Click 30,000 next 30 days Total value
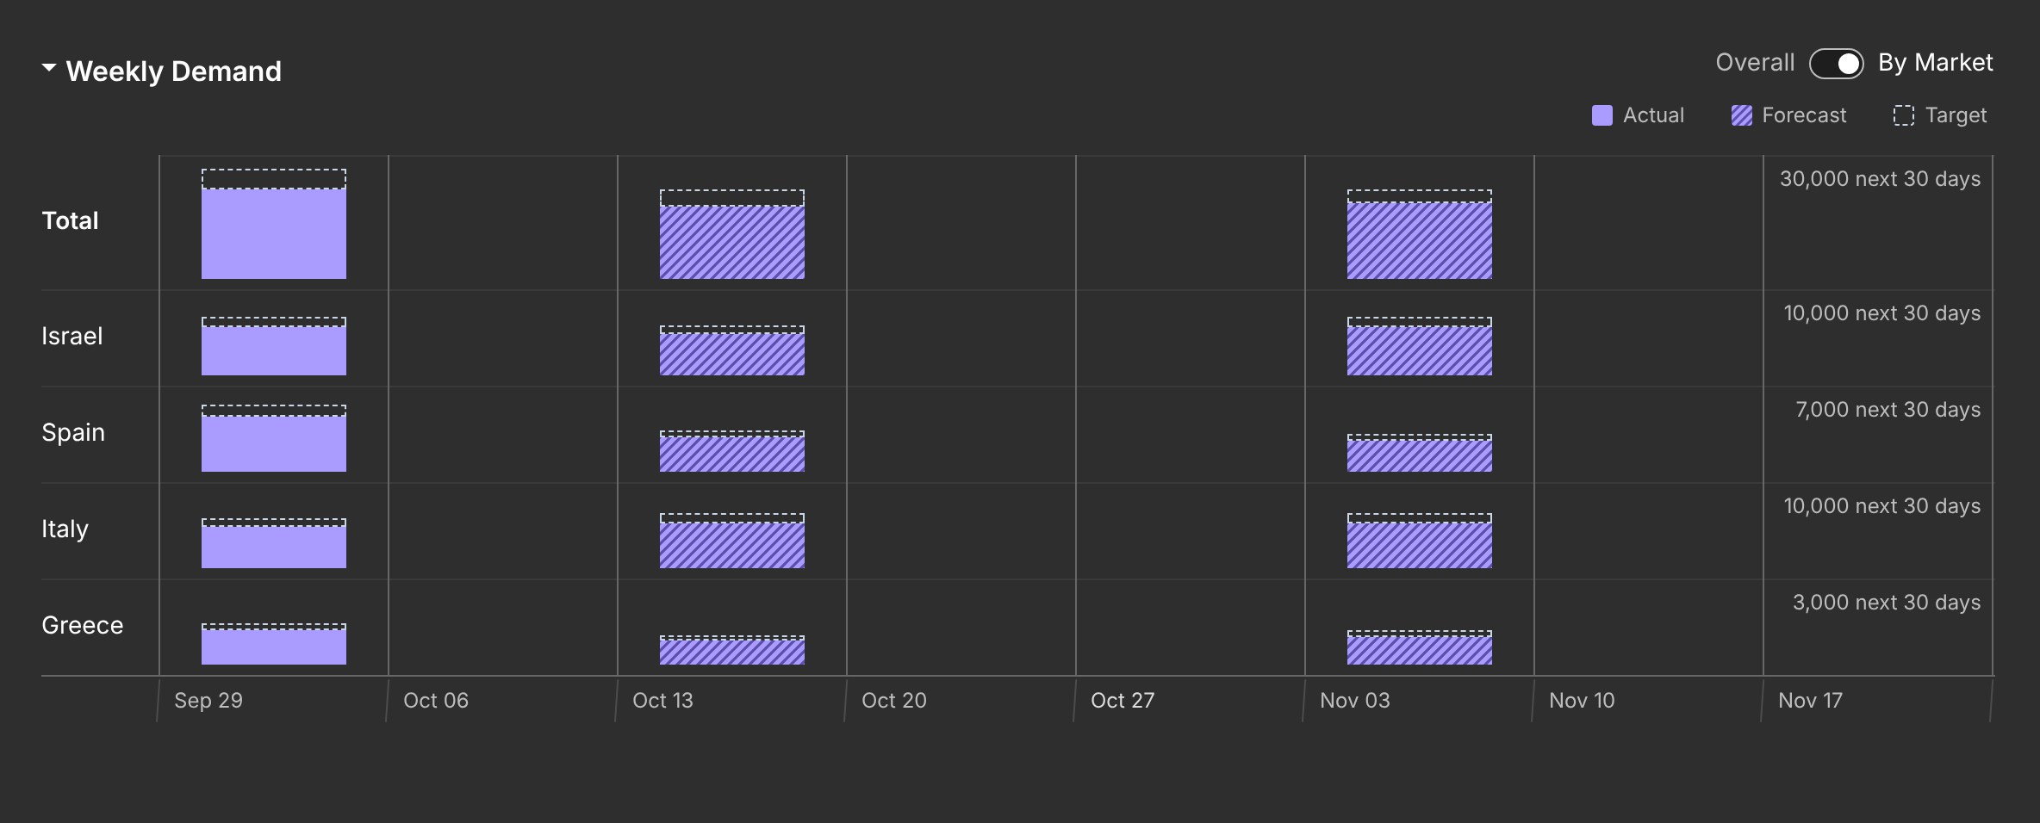 pyautogui.click(x=1881, y=179)
